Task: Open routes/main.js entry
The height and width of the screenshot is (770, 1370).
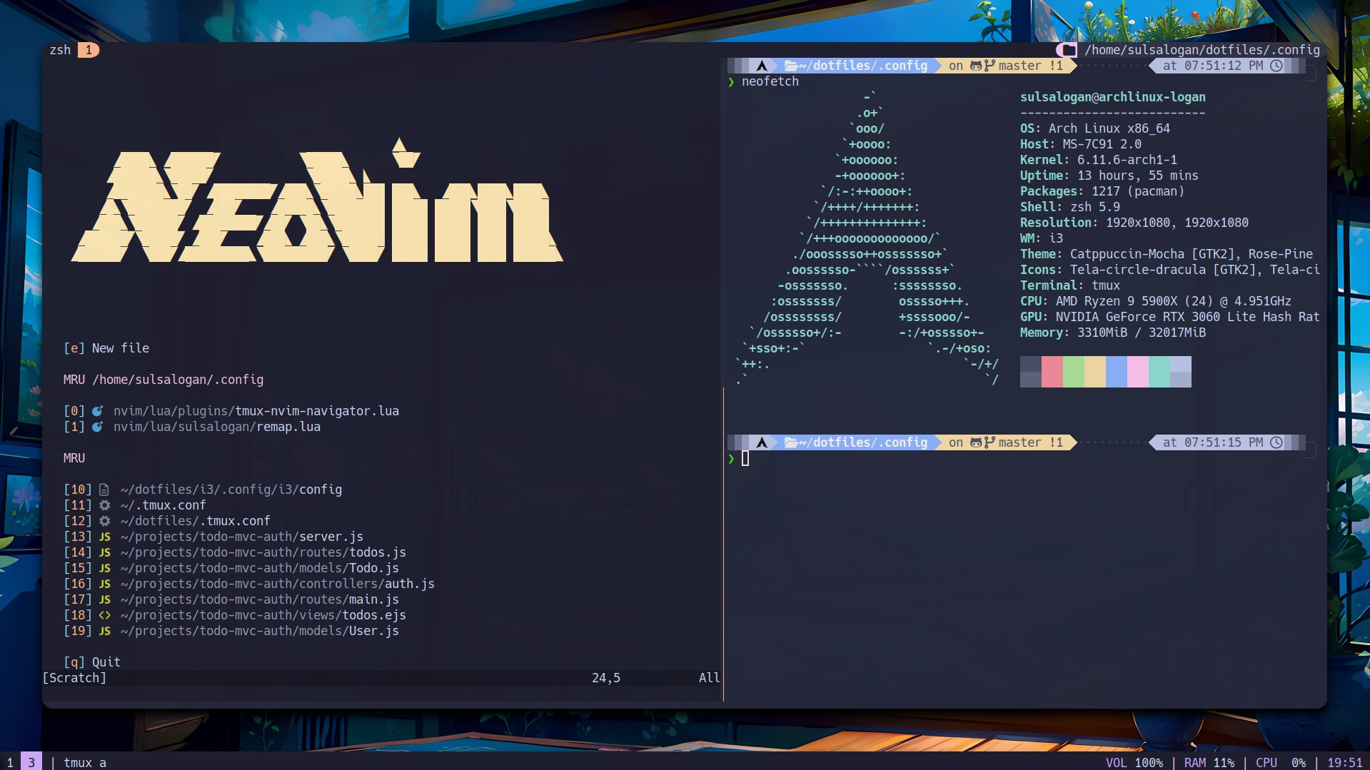Action: coord(231,599)
